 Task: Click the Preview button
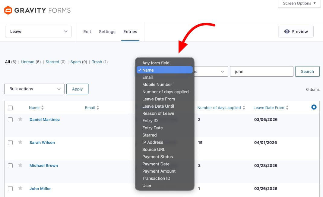pyautogui.click(x=296, y=31)
